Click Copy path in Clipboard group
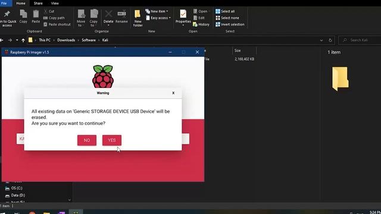This screenshot has height=214, width=381. pyautogui.click(x=54, y=18)
